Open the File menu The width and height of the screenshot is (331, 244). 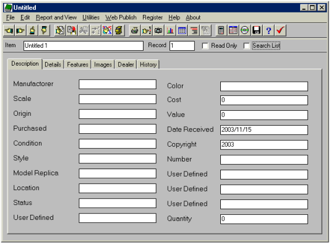tap(10, 17)
